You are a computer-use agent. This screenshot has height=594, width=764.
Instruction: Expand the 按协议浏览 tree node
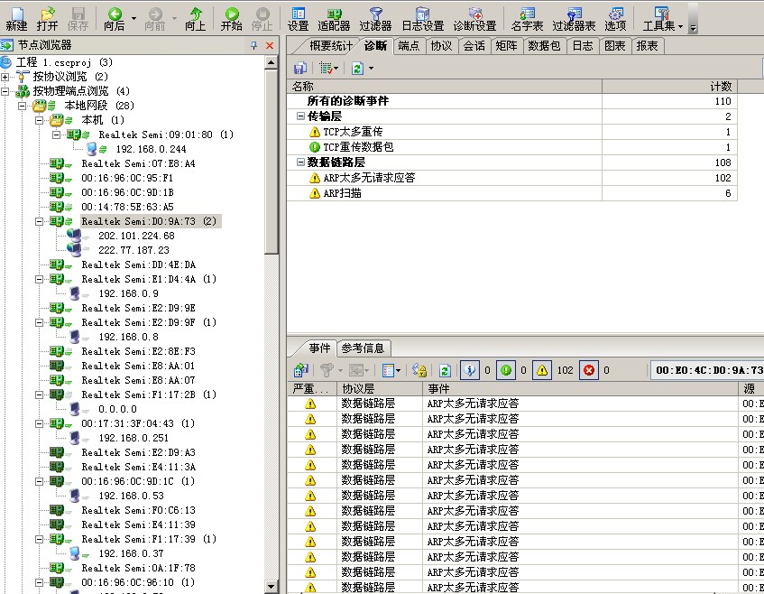pyautogui.click(x=5, y=77)
